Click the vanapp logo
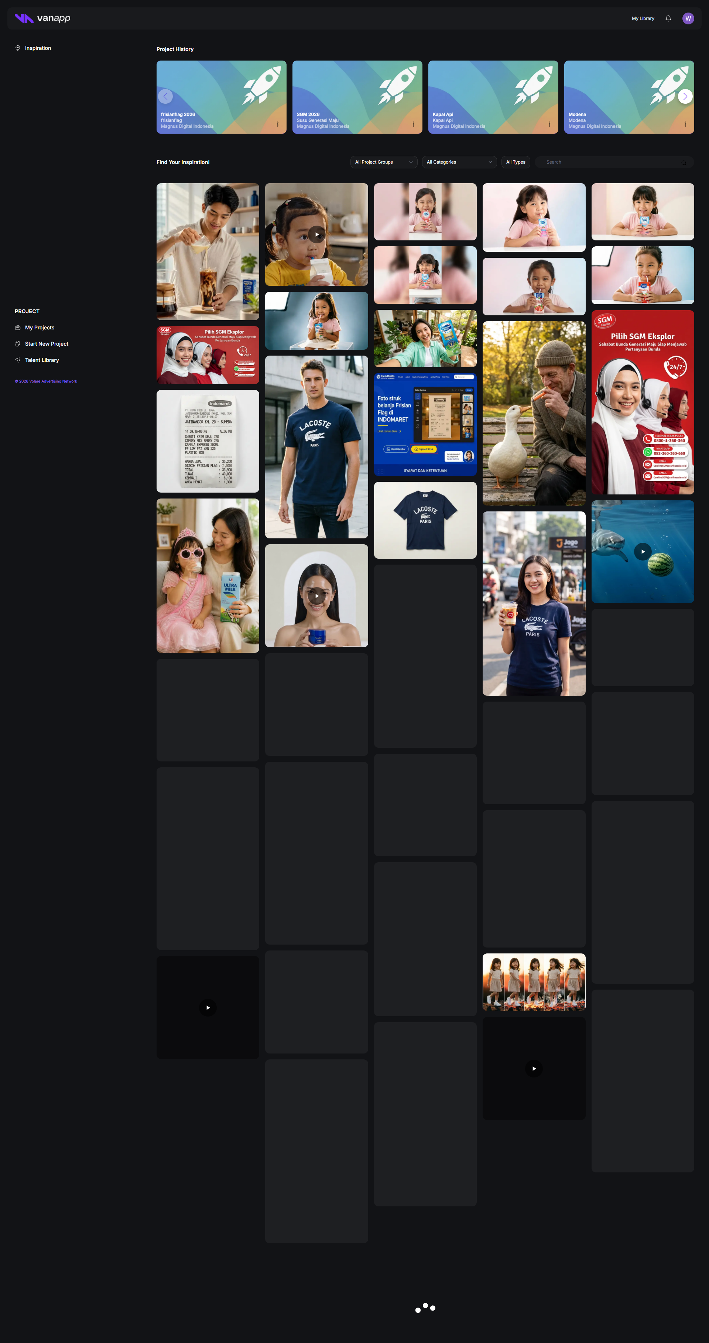The image size is (709, 1343). coord(42,18)
